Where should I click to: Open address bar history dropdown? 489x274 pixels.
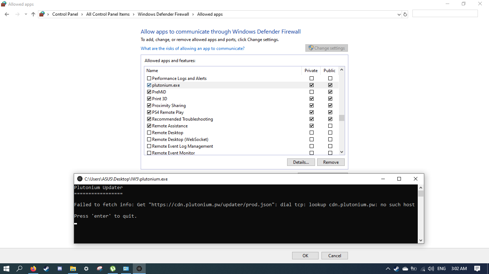pos(399,14)
